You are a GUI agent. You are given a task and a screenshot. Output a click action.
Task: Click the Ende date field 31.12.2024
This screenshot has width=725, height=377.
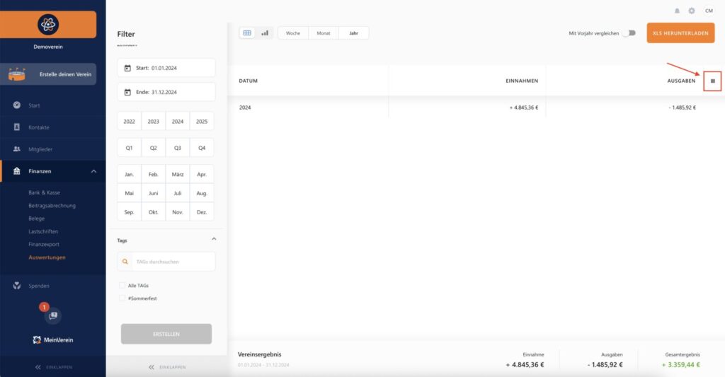166,92
